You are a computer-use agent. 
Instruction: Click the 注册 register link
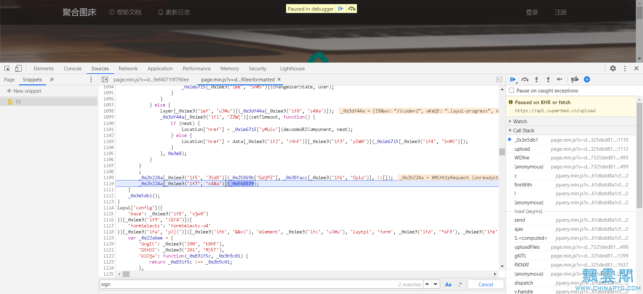click(x=561, y=12)
